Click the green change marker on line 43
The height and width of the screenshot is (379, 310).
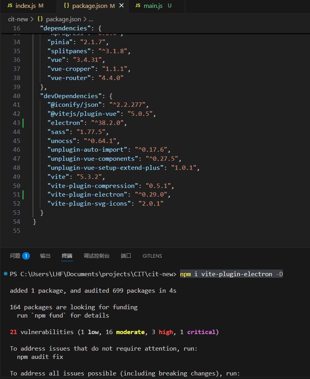click(x=23, y=123)
